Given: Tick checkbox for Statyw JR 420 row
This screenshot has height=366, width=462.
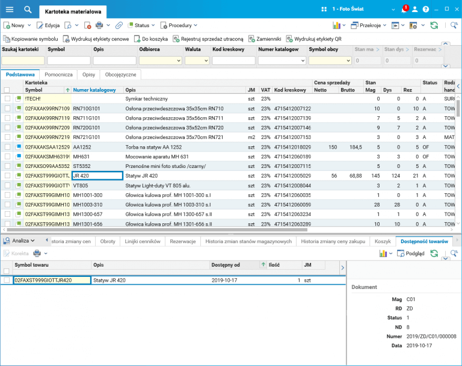Looking at the screenshot, I should point(7,176).
